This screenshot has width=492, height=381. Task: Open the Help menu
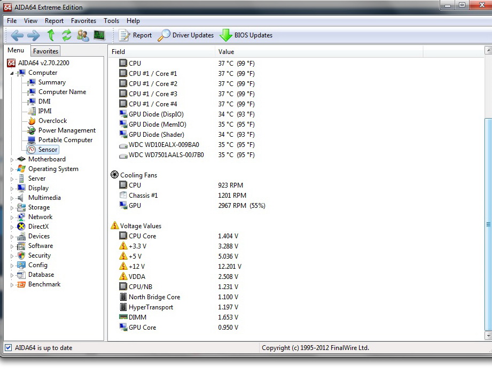pos(133,21)
